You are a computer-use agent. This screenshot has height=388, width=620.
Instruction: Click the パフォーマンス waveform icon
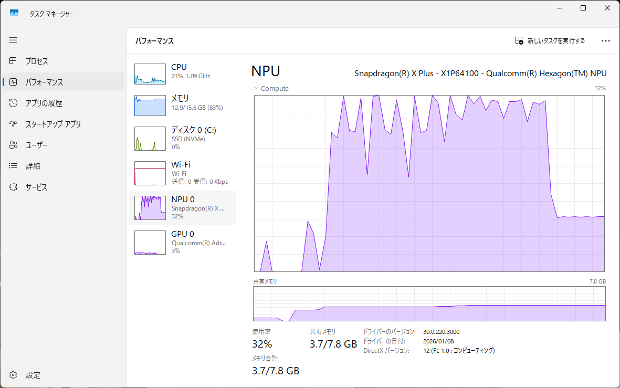point(13,82)
